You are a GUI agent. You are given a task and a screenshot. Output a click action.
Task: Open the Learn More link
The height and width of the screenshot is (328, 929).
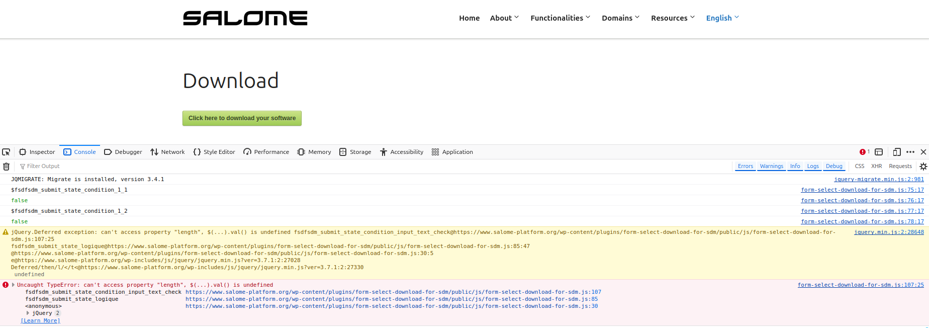(x=40, y=320)
